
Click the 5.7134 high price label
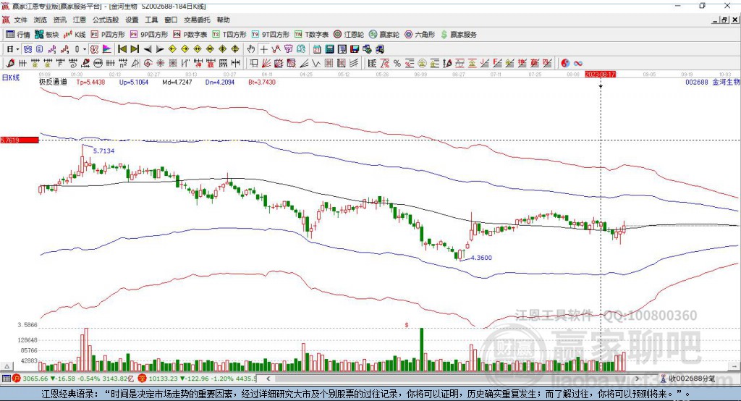click(x=103, y=151)
